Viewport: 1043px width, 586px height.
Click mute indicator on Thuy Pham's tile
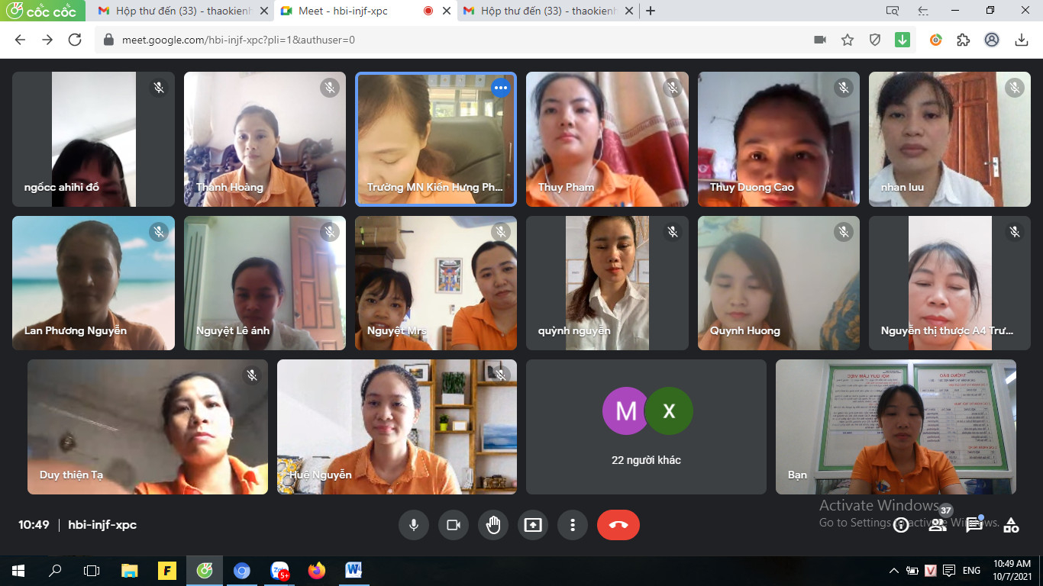(x=672, y=88)
